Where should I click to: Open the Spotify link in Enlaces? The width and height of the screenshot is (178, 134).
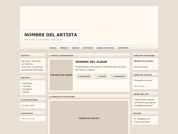click(26, 92)
